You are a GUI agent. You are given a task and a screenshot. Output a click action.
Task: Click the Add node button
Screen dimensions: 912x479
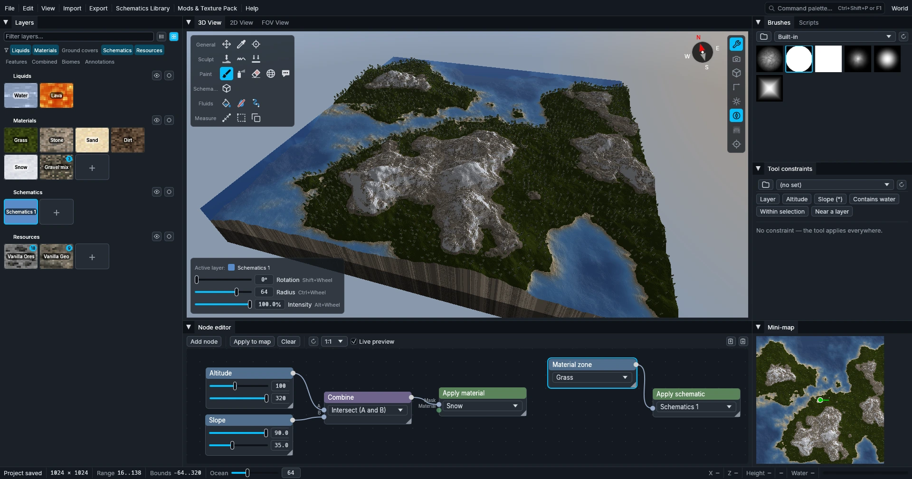(x=204, y=341)
